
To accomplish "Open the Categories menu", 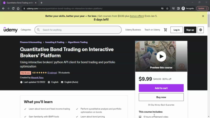I will tap(26, 30).
